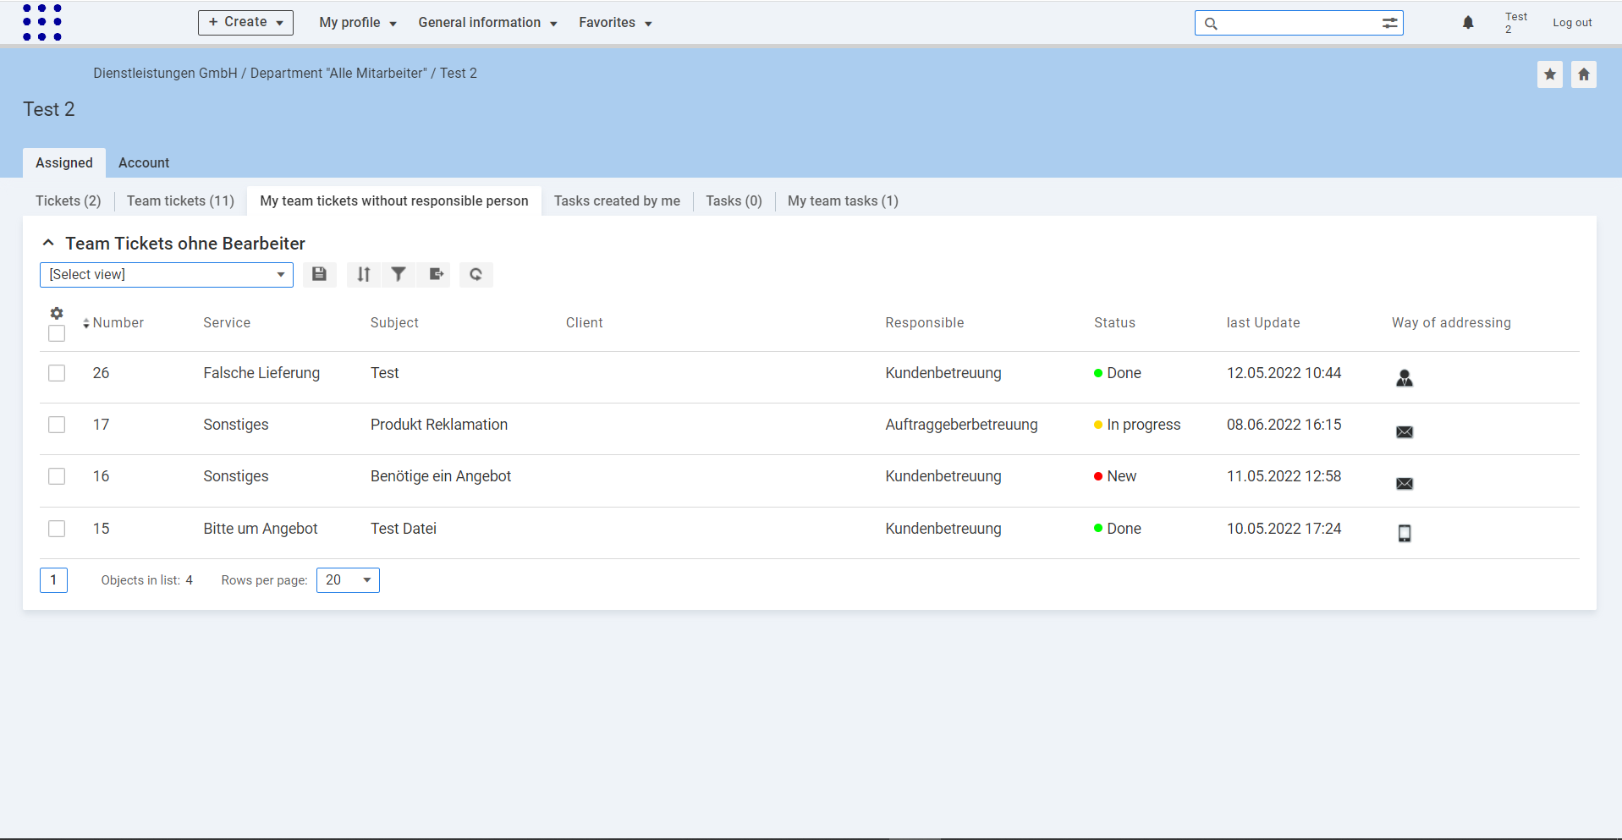Open search filter settings beside the search bar
The image size is (1622, 840).
[1390, 23]
